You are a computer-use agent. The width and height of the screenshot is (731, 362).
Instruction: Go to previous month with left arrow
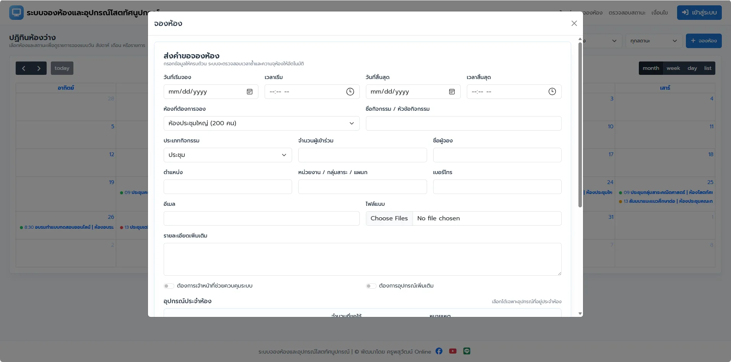pos(23,68)
